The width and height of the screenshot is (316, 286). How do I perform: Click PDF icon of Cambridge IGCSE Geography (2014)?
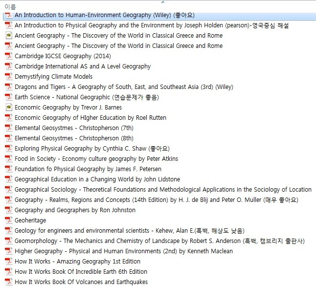(x=9, y=56)
